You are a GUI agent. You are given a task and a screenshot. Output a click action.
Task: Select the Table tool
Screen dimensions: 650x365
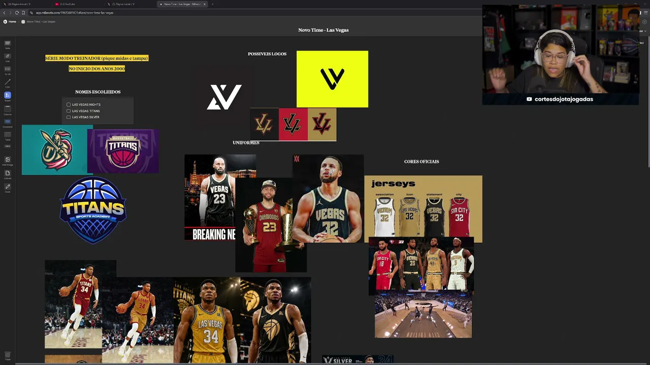click(x=7, y=135)
